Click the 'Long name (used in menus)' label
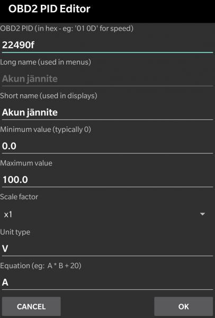 tap(46, 62)
